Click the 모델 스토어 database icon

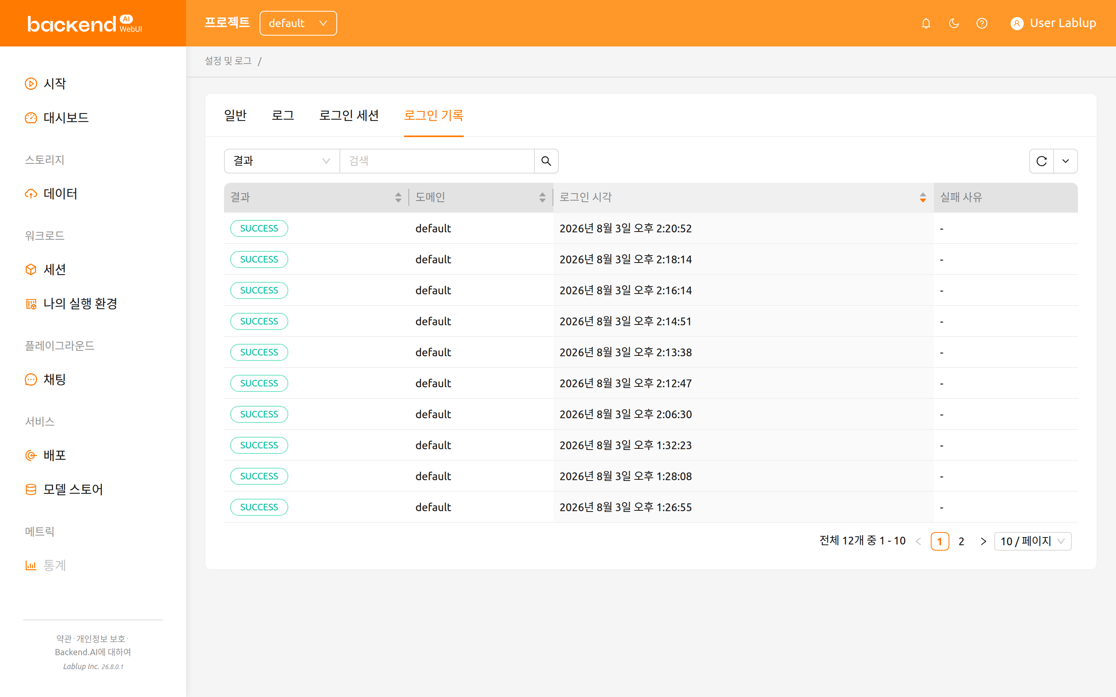point(31,489)
